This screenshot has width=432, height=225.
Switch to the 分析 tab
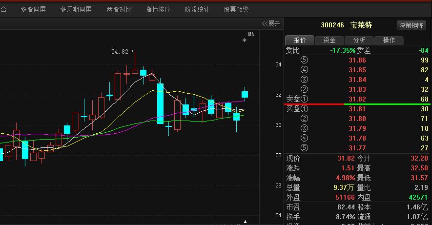(x=359, y=40)
